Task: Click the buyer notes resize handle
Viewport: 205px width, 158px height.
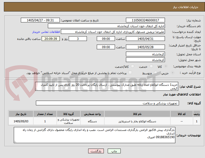Action: 15,142
